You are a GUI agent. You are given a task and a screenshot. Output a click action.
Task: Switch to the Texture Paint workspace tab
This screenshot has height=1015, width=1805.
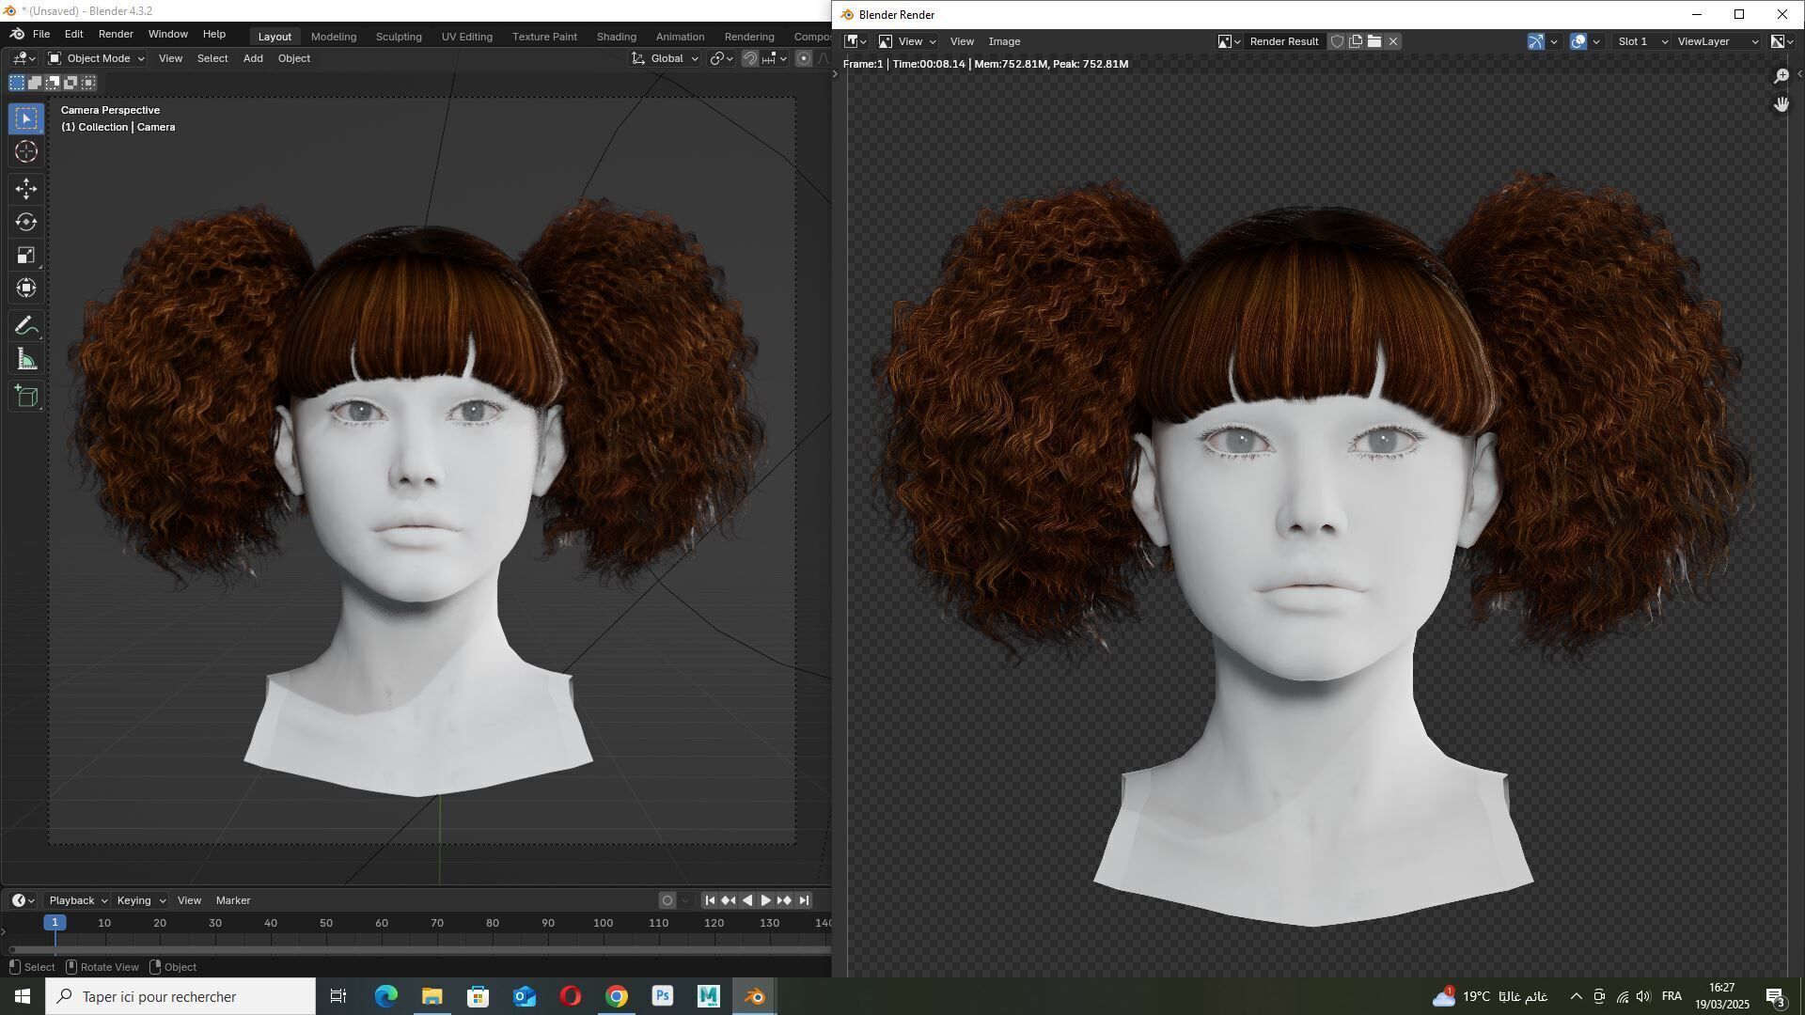click(x=544, y=37)
